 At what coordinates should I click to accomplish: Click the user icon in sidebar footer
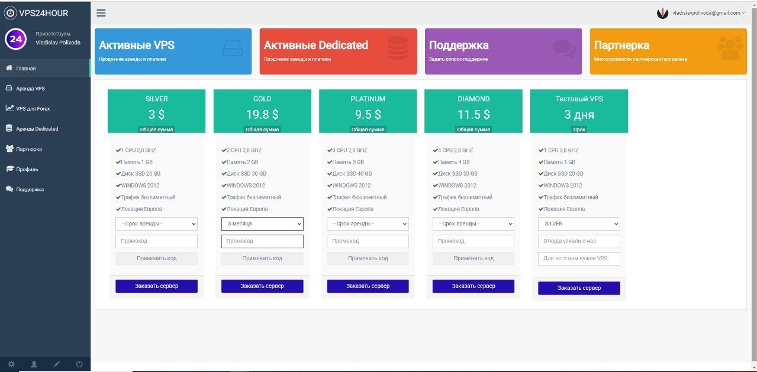(x=34, y=364)
